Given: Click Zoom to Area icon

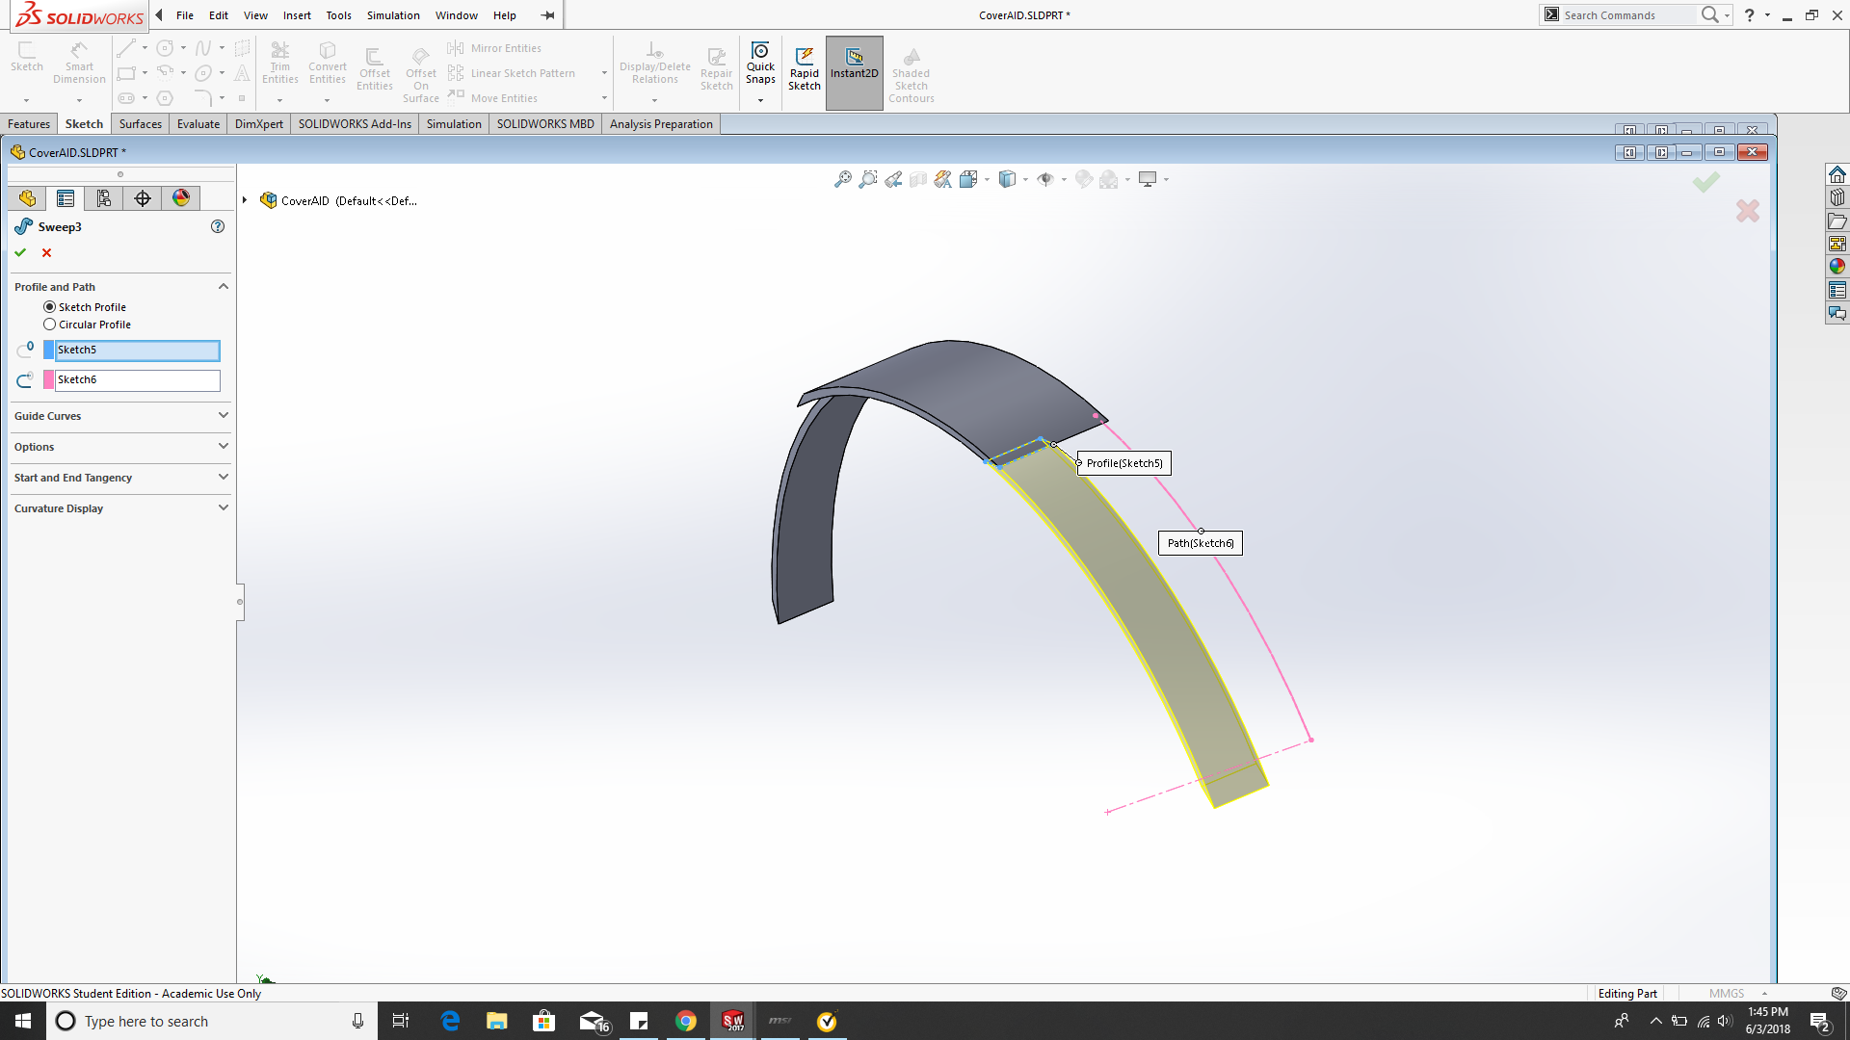Looking at the screenshot, I should (x=868, y=179).
